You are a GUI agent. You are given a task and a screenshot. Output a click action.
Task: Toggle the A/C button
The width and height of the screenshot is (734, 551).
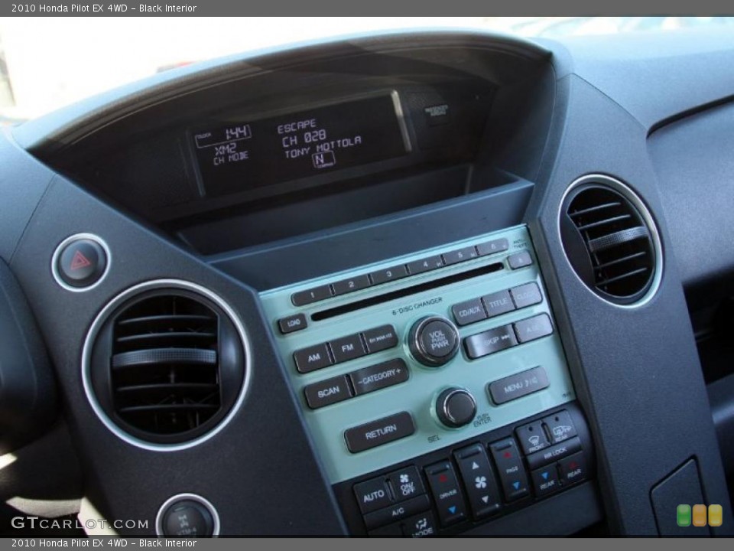point(397,513)
